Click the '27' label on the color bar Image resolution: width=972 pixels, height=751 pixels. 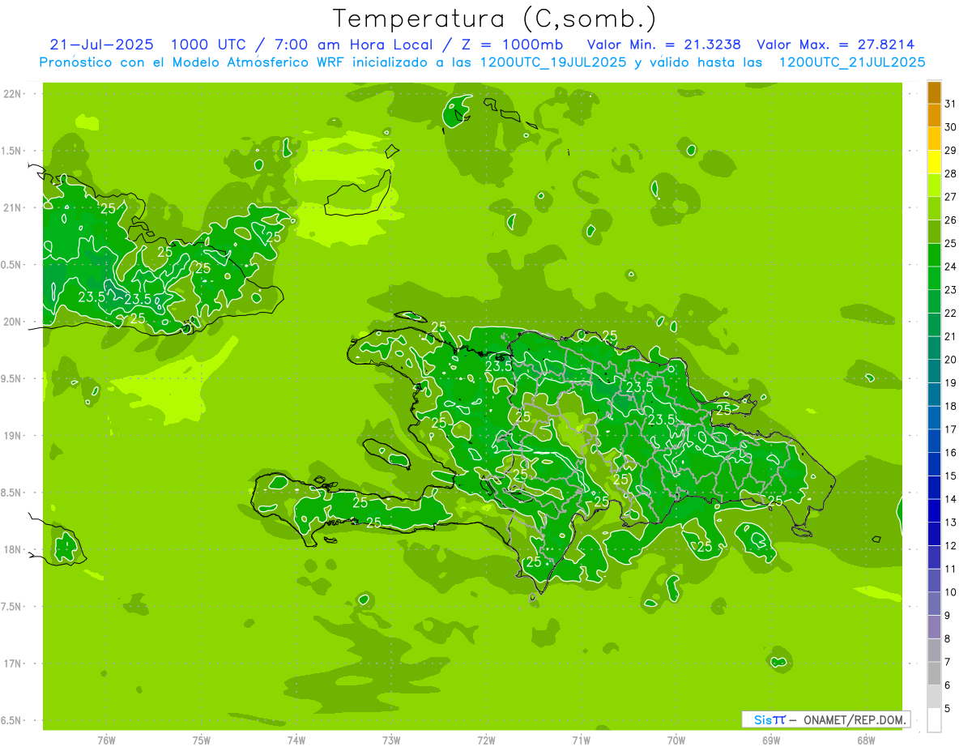click(951, 197)
